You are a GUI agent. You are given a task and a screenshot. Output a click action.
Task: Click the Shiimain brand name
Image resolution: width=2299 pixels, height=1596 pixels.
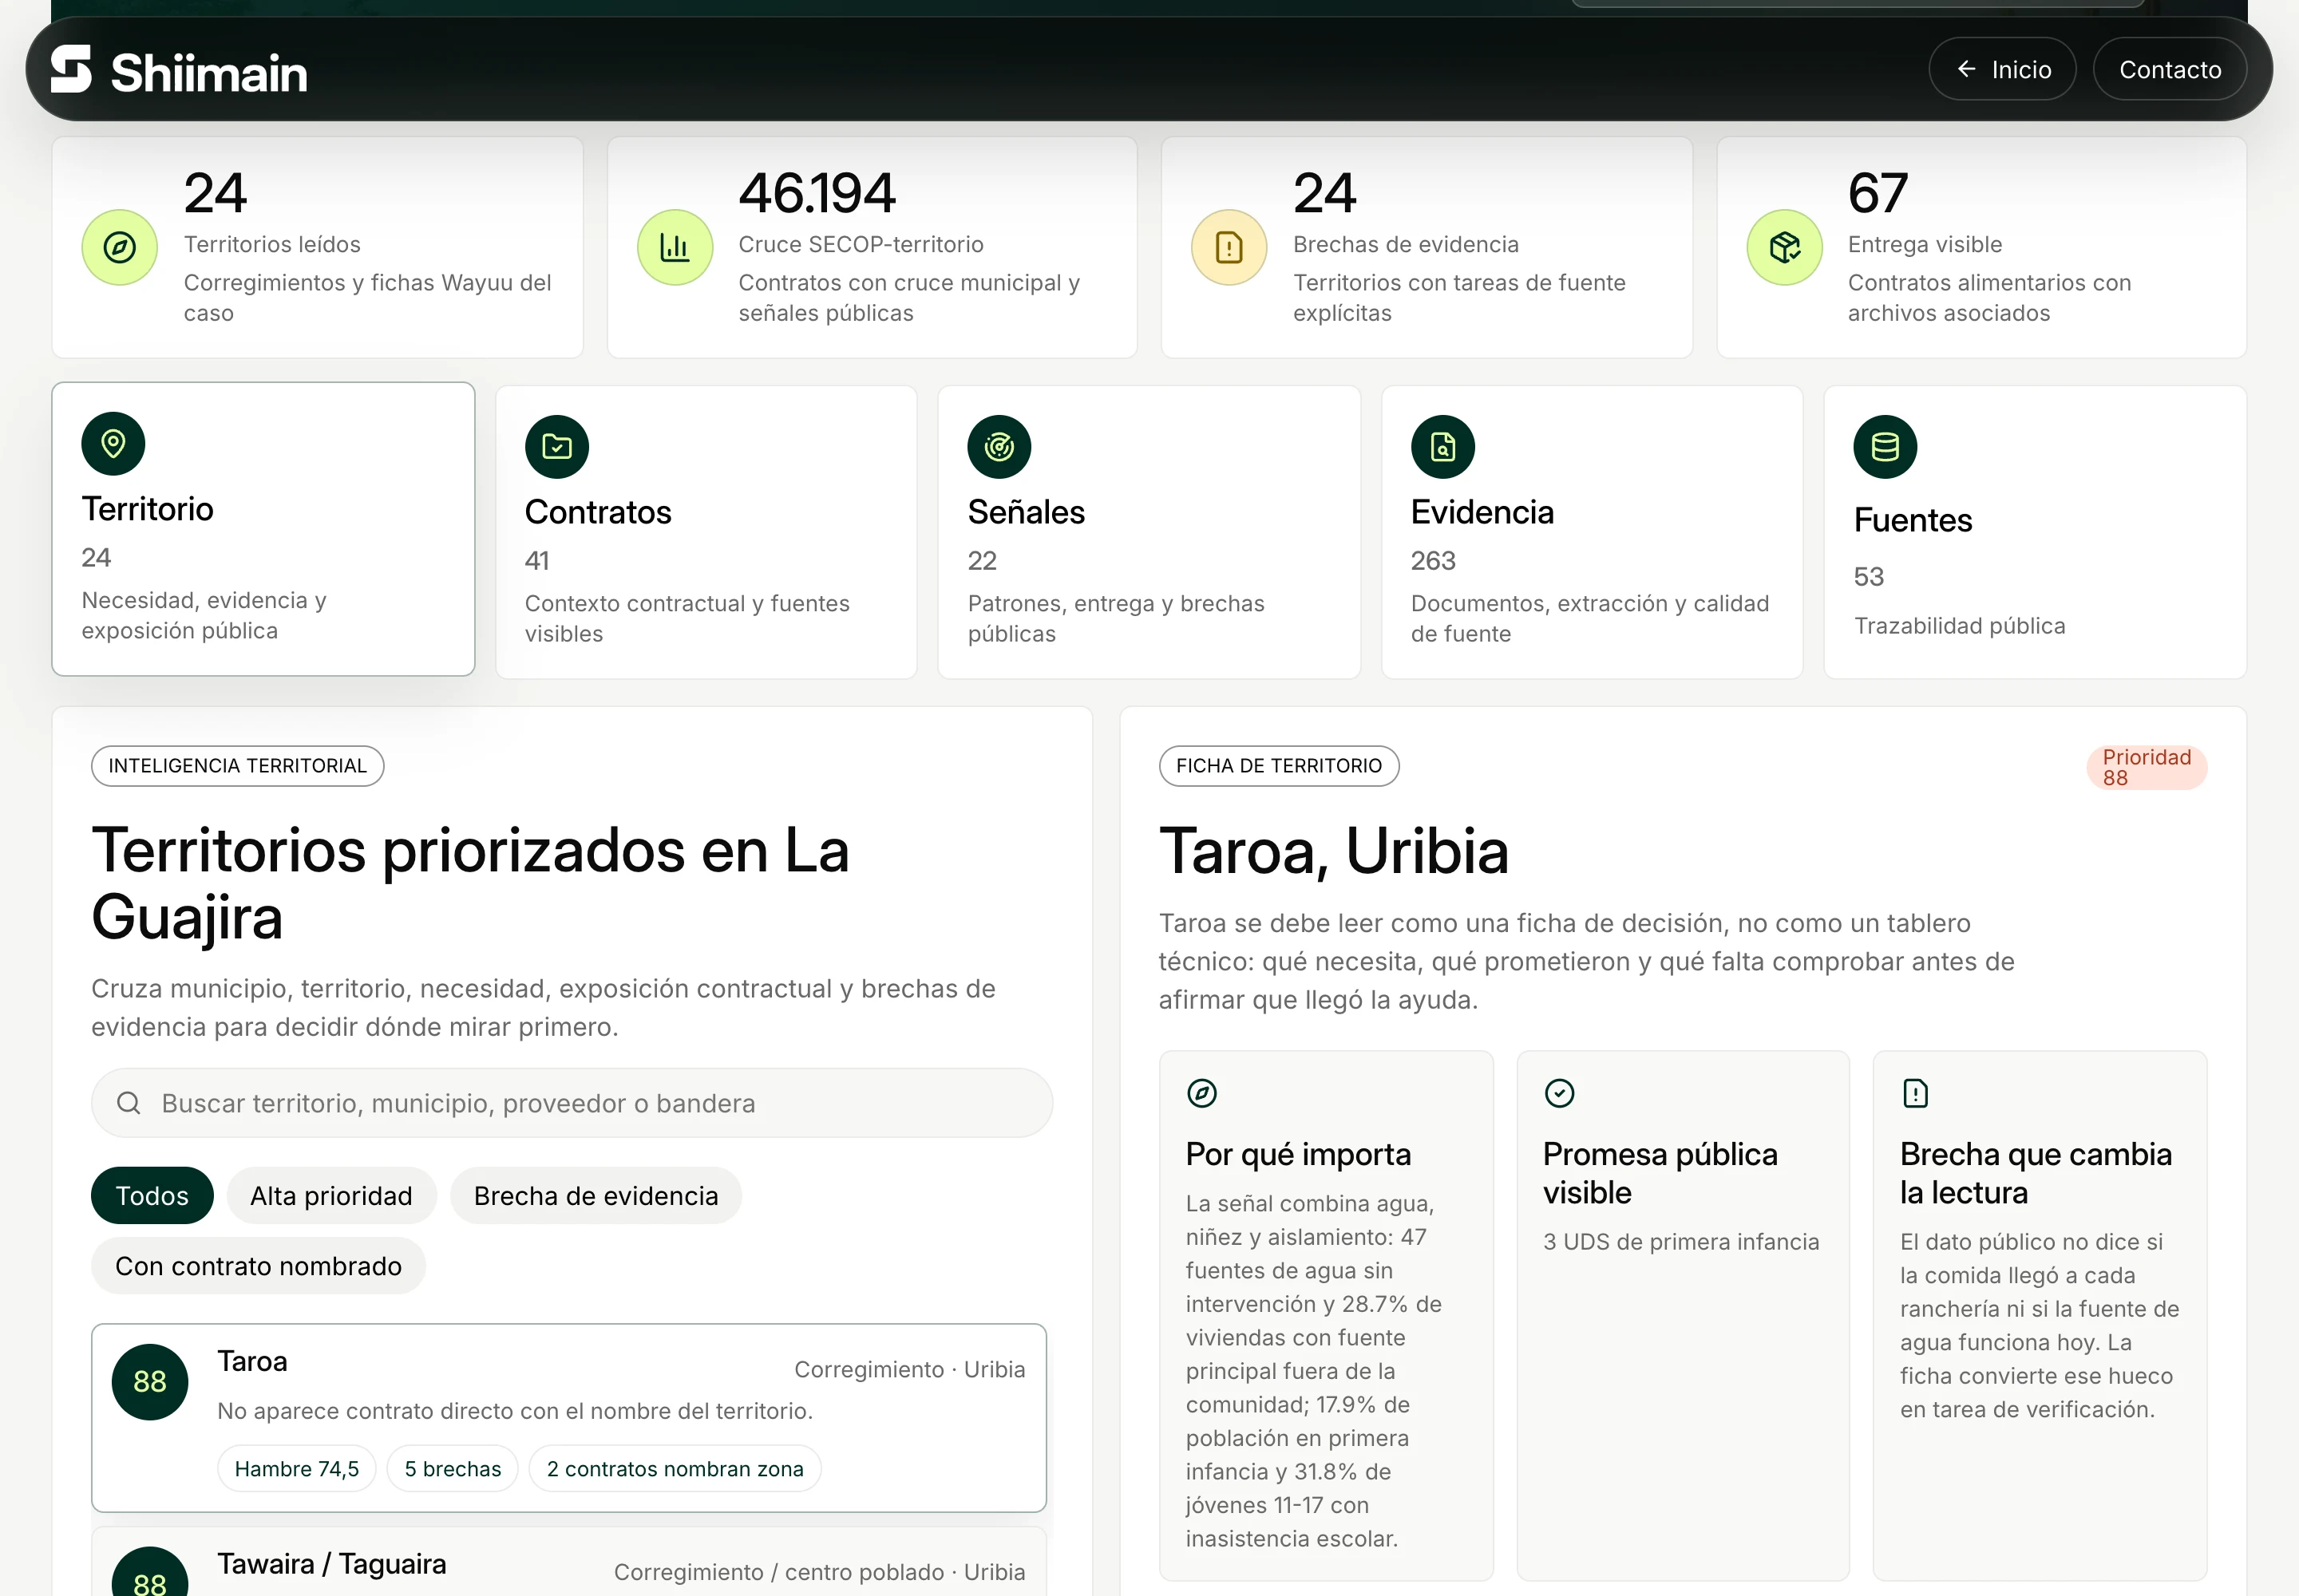[209, 73]
